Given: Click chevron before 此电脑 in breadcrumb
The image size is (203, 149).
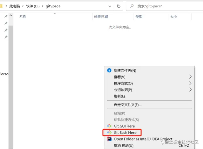Looking at the screenshot, I should [x=6, y=6].
